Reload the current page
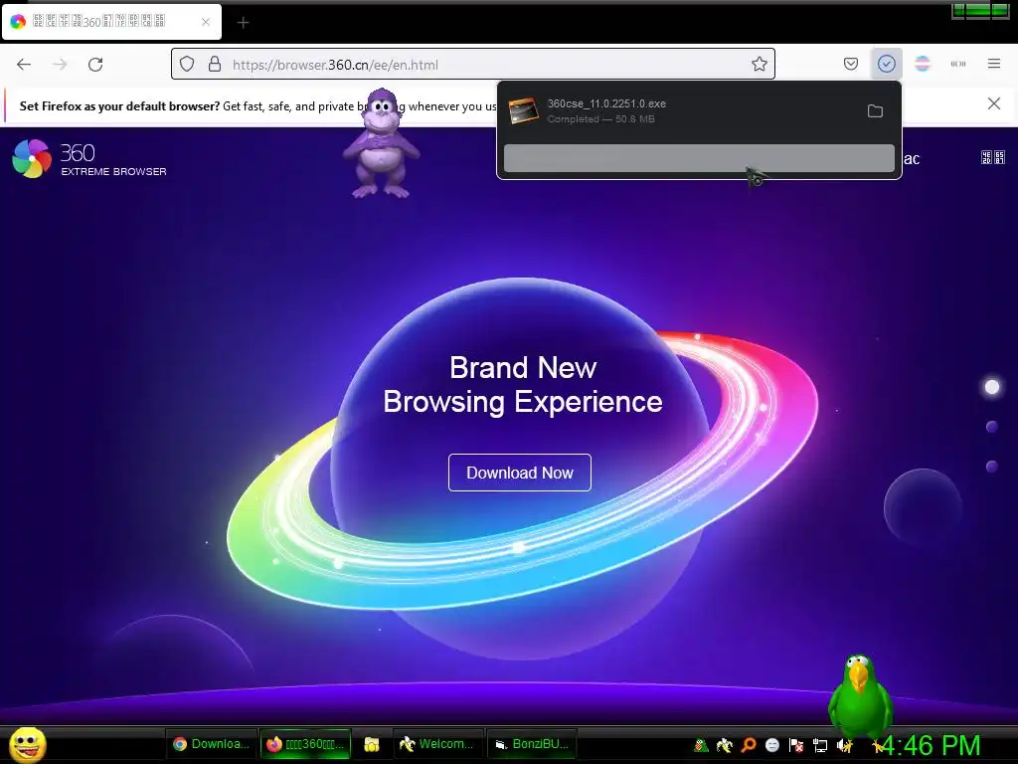 95,65
